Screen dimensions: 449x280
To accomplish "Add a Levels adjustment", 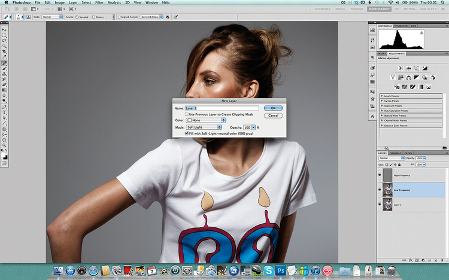I will (409, 68).
